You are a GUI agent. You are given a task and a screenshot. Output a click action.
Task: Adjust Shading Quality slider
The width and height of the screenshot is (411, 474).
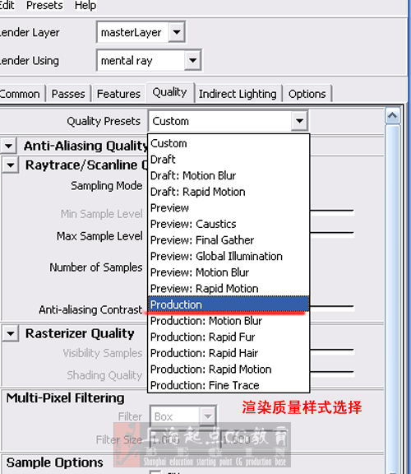[x=332, y=373]
